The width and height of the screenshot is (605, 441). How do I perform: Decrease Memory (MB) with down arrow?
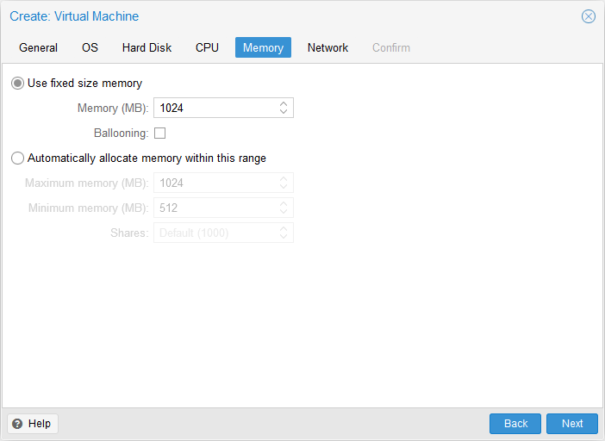point(284,112)
